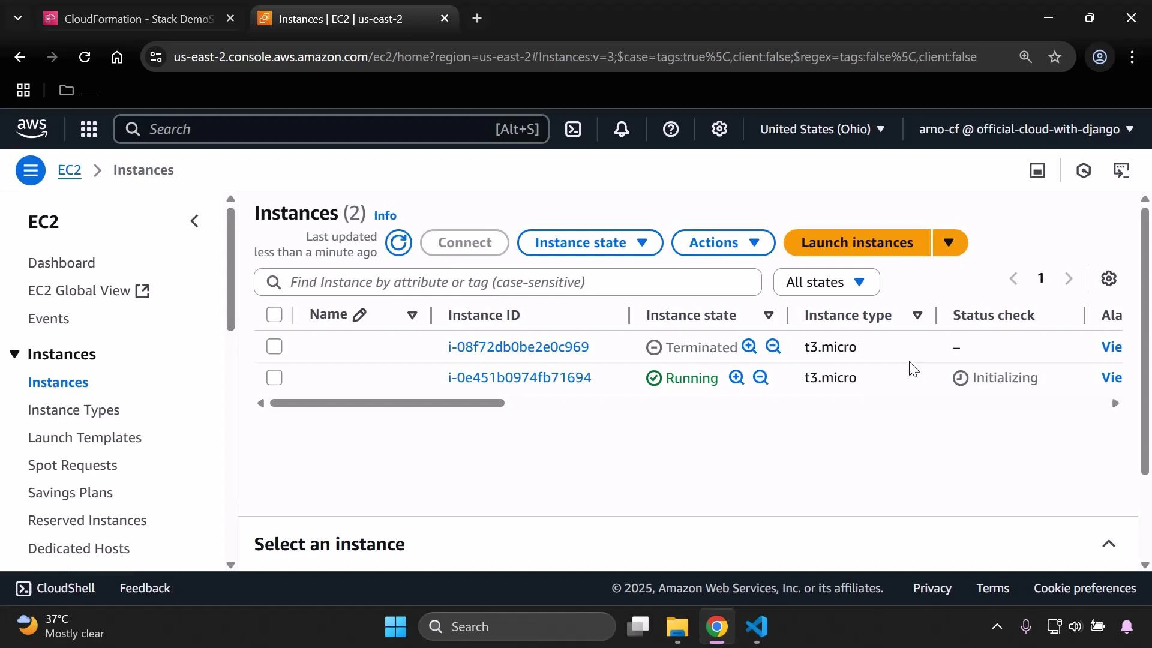This screenshot has width=1152, height=648.
Task: Sort by Instance type column arrow
Action: click(917, 316)
